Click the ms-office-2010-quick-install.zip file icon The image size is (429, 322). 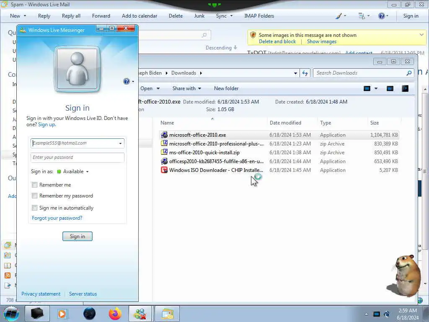tap(164, 152)
